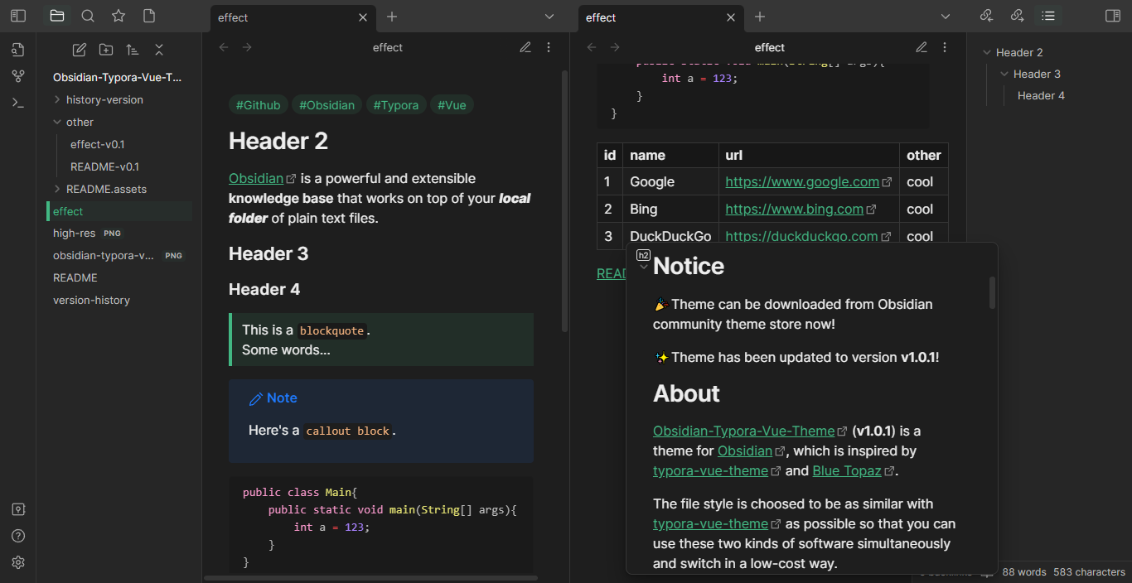This screenshot has height=583, width=1132.
Task: Open left tab group dropdown arrow
Action: (x=549, y=17)
